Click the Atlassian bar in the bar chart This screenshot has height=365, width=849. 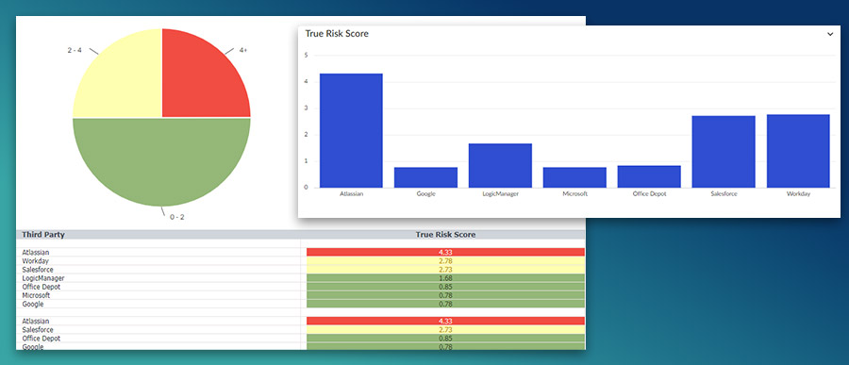351,130
